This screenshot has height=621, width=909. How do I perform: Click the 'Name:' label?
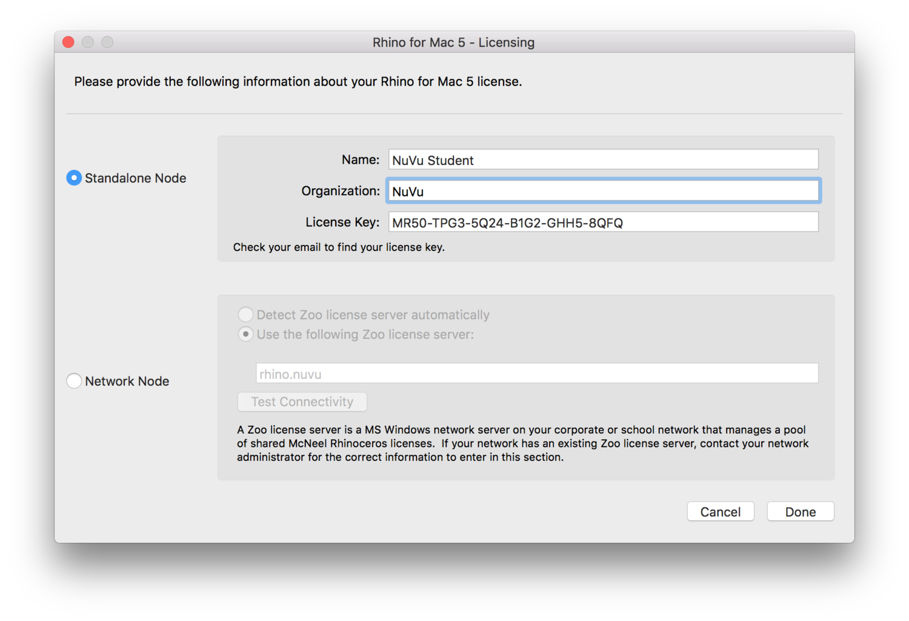361,159
